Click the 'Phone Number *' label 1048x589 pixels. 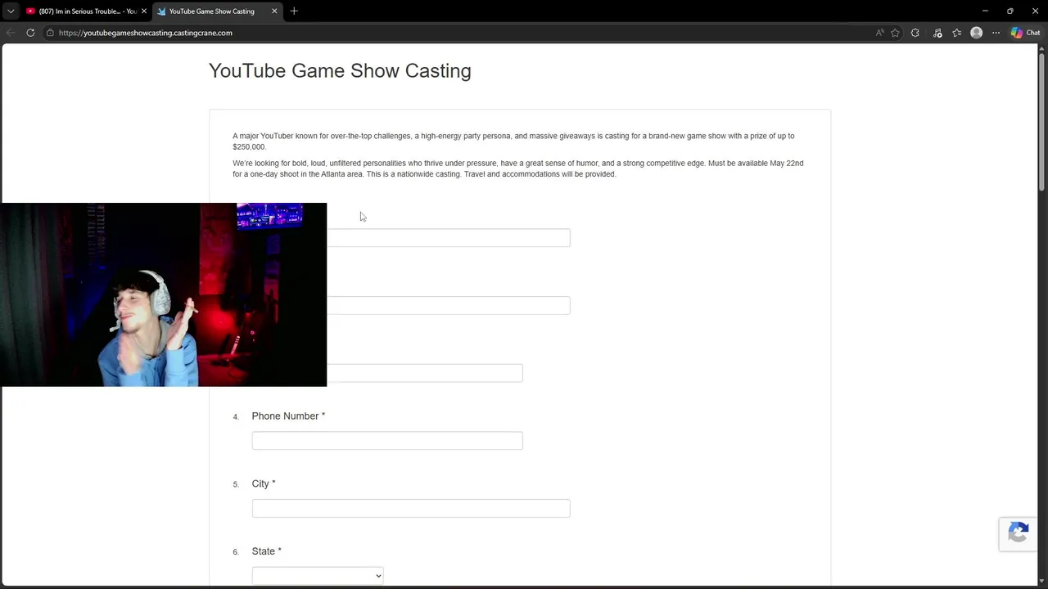(288, 416)
